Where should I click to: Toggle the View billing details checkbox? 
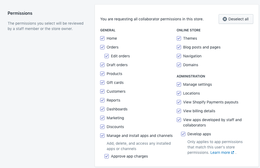pos(179,111)
